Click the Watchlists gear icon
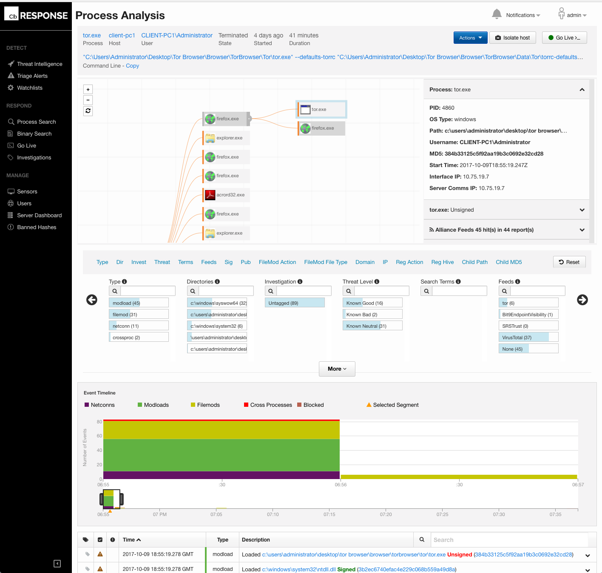Viewport: 602px width, 573px height. (11, 88)
